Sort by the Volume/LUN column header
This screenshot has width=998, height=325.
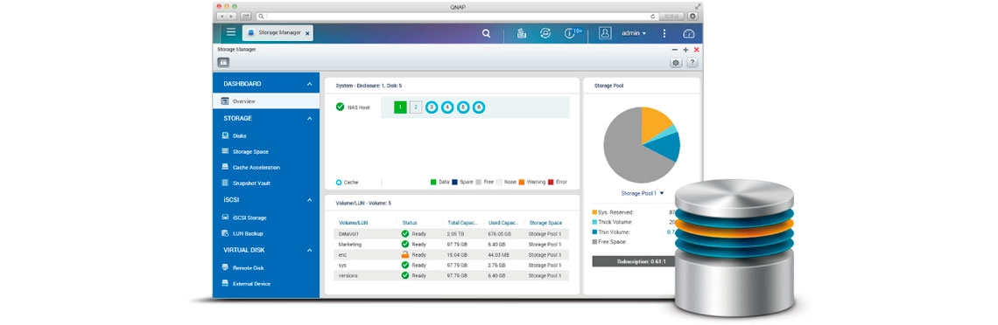pos(354,223)
